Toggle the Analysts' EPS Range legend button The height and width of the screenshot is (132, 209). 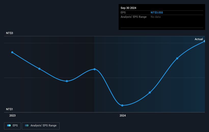(41, 126)
